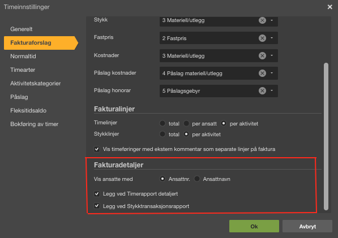Click the Fakturadetaljer section heading
The width and height of the screenshot is (338, 238).
click(x=118, y=165)
